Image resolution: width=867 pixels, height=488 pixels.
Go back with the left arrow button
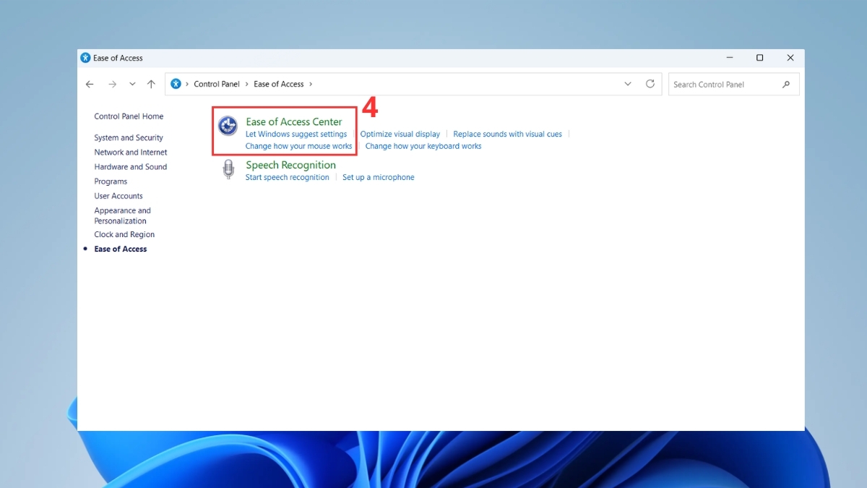tap(90, 85)
